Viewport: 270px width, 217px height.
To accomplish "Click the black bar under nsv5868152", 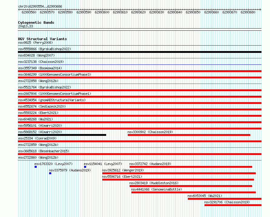I will click(62, 135).
